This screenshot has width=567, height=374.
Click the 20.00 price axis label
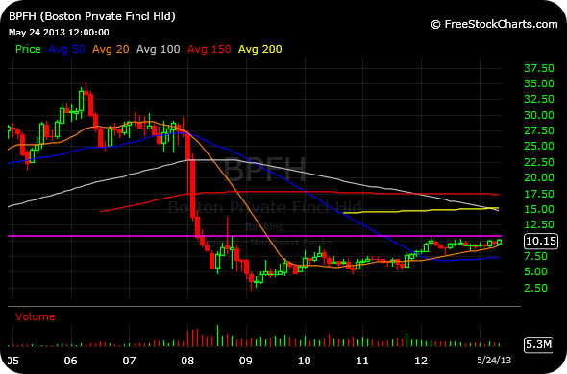539,177
